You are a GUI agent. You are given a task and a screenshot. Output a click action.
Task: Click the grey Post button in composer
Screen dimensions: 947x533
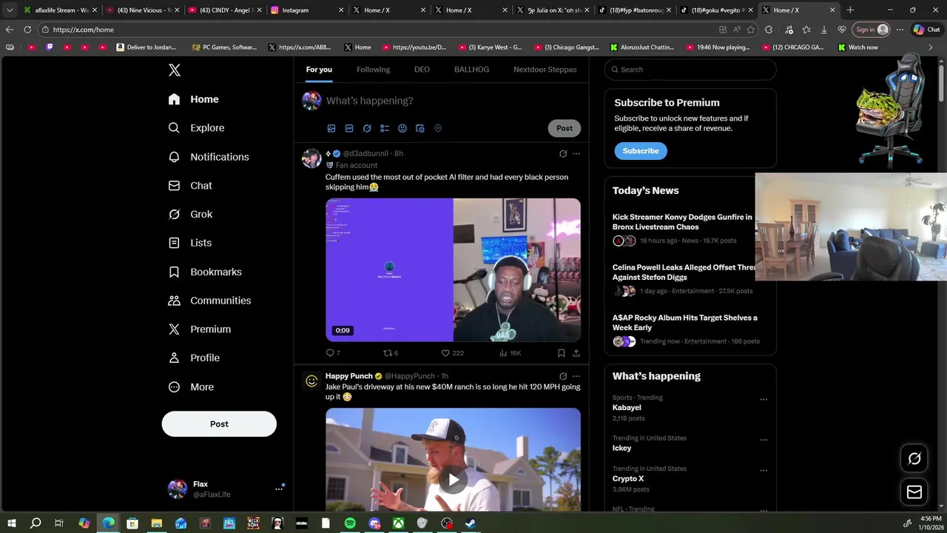click(x=565, y=128)
